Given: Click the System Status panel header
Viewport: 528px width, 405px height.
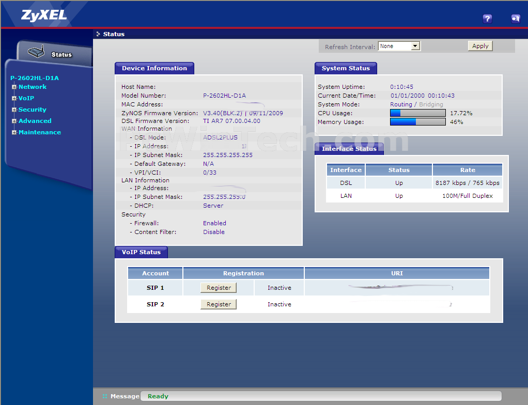Looking at the screenshot, I should (x=346, y=68).
